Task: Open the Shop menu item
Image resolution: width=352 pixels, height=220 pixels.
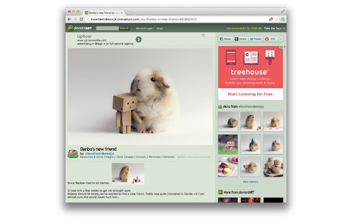Action: point(160,29)
